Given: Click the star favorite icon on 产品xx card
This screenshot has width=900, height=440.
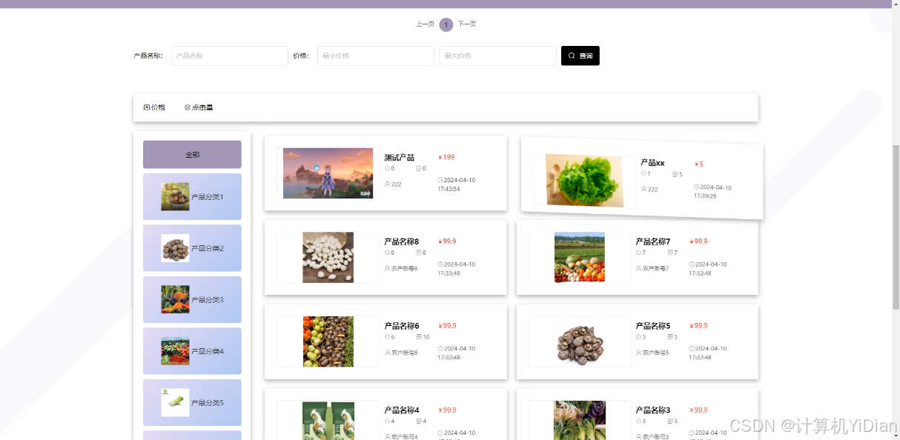Looking at the screenshot, I should tap(643, 173).
